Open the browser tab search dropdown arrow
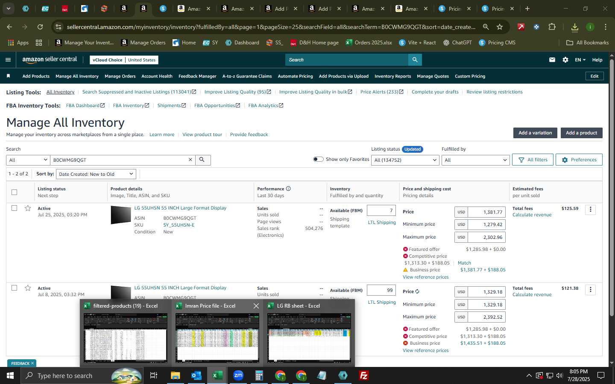 click(8, 8)
